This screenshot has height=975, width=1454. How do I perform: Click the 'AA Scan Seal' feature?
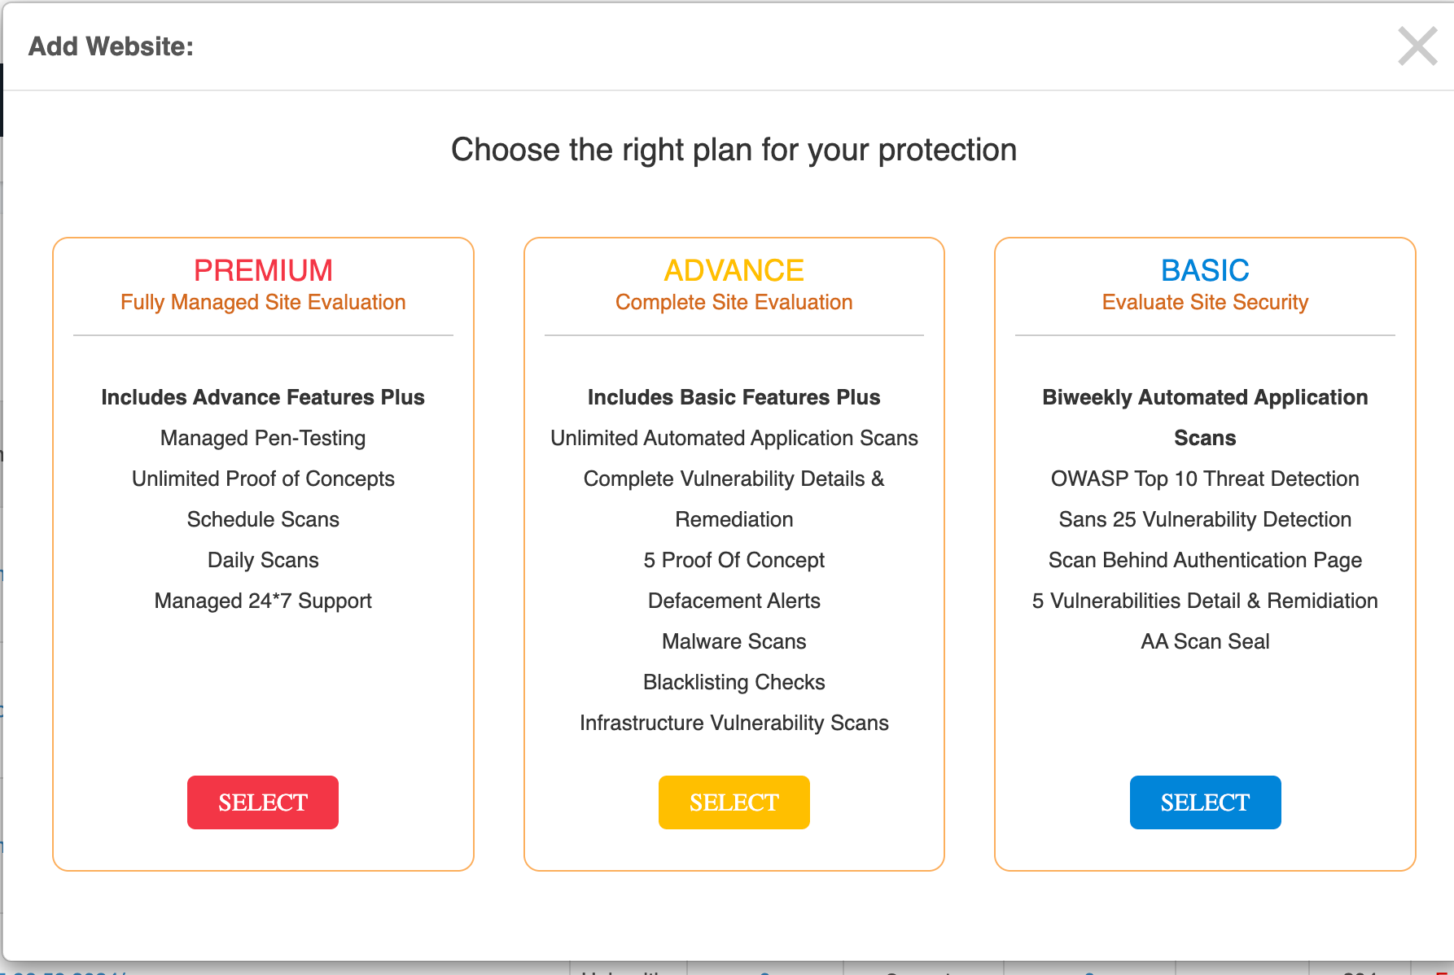pos(1205,642)
